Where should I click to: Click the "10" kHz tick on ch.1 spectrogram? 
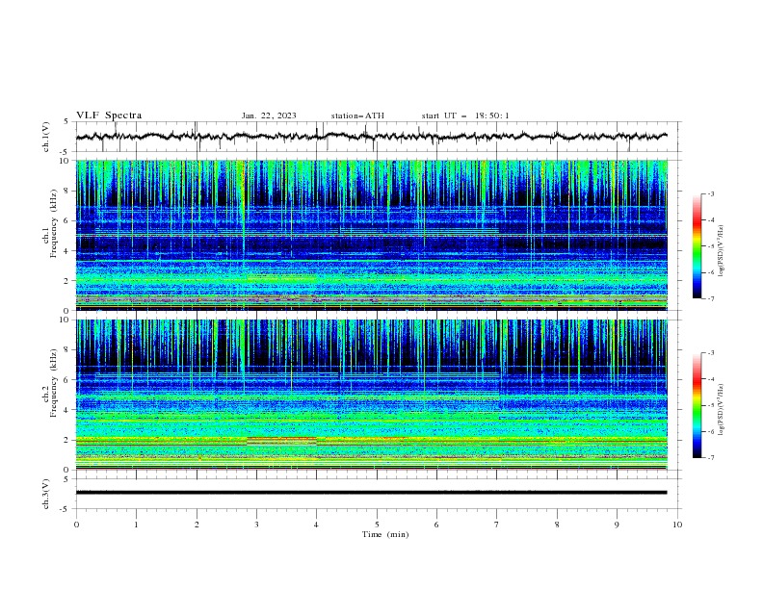(66, 161)
